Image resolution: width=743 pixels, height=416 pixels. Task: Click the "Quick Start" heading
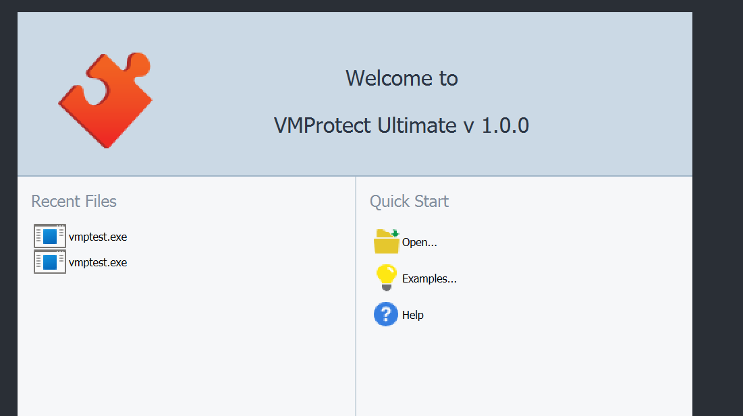point(409,201)
